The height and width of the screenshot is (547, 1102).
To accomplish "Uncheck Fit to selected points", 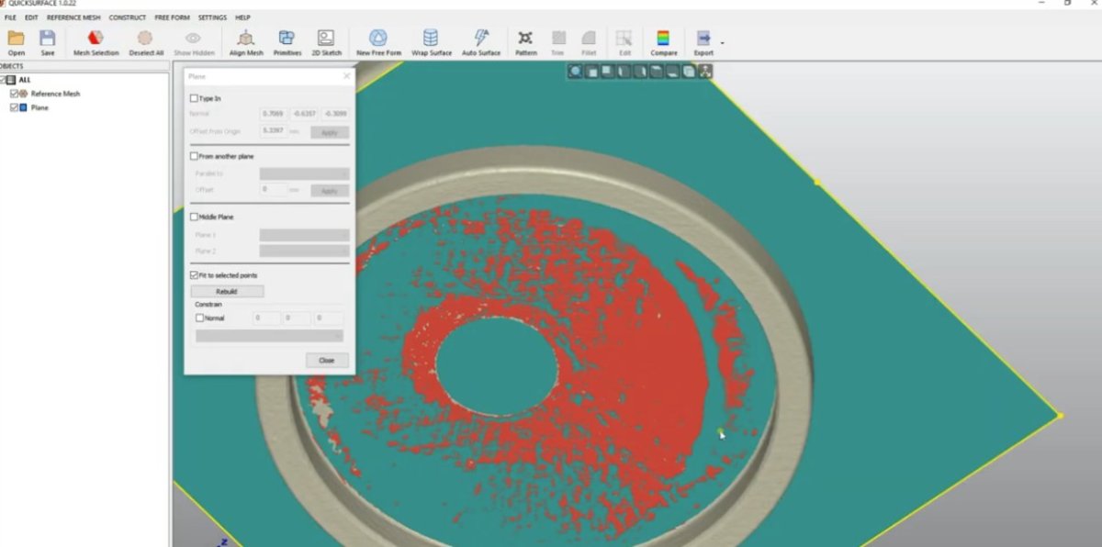I will (x=195, y=274).
